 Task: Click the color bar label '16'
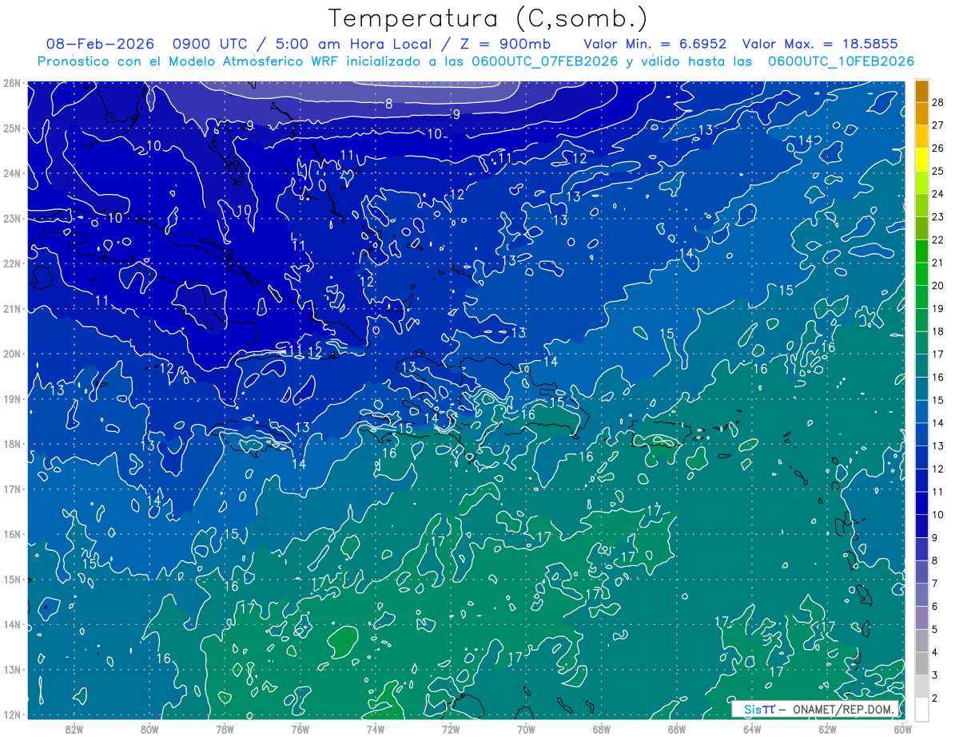pos(938,377)
